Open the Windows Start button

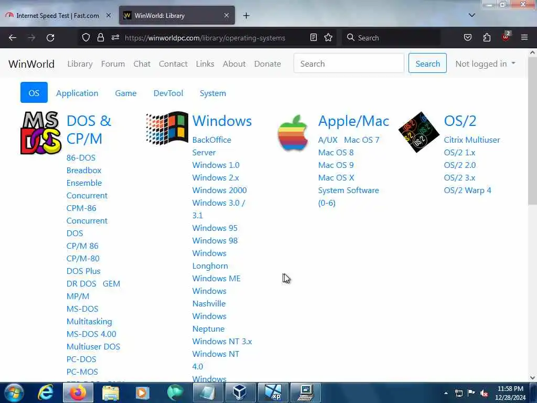tap(14, 393)
